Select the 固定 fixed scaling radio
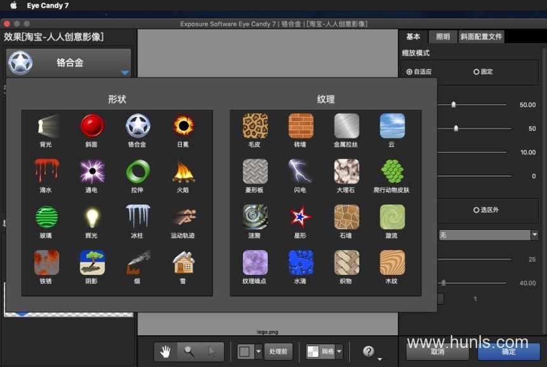The height and width of the screenshot is (367, 547). [476, 72]
